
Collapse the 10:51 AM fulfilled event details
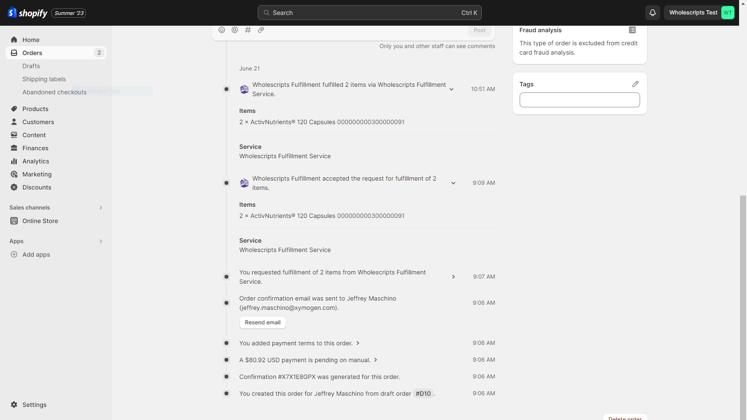click(451, 89)
